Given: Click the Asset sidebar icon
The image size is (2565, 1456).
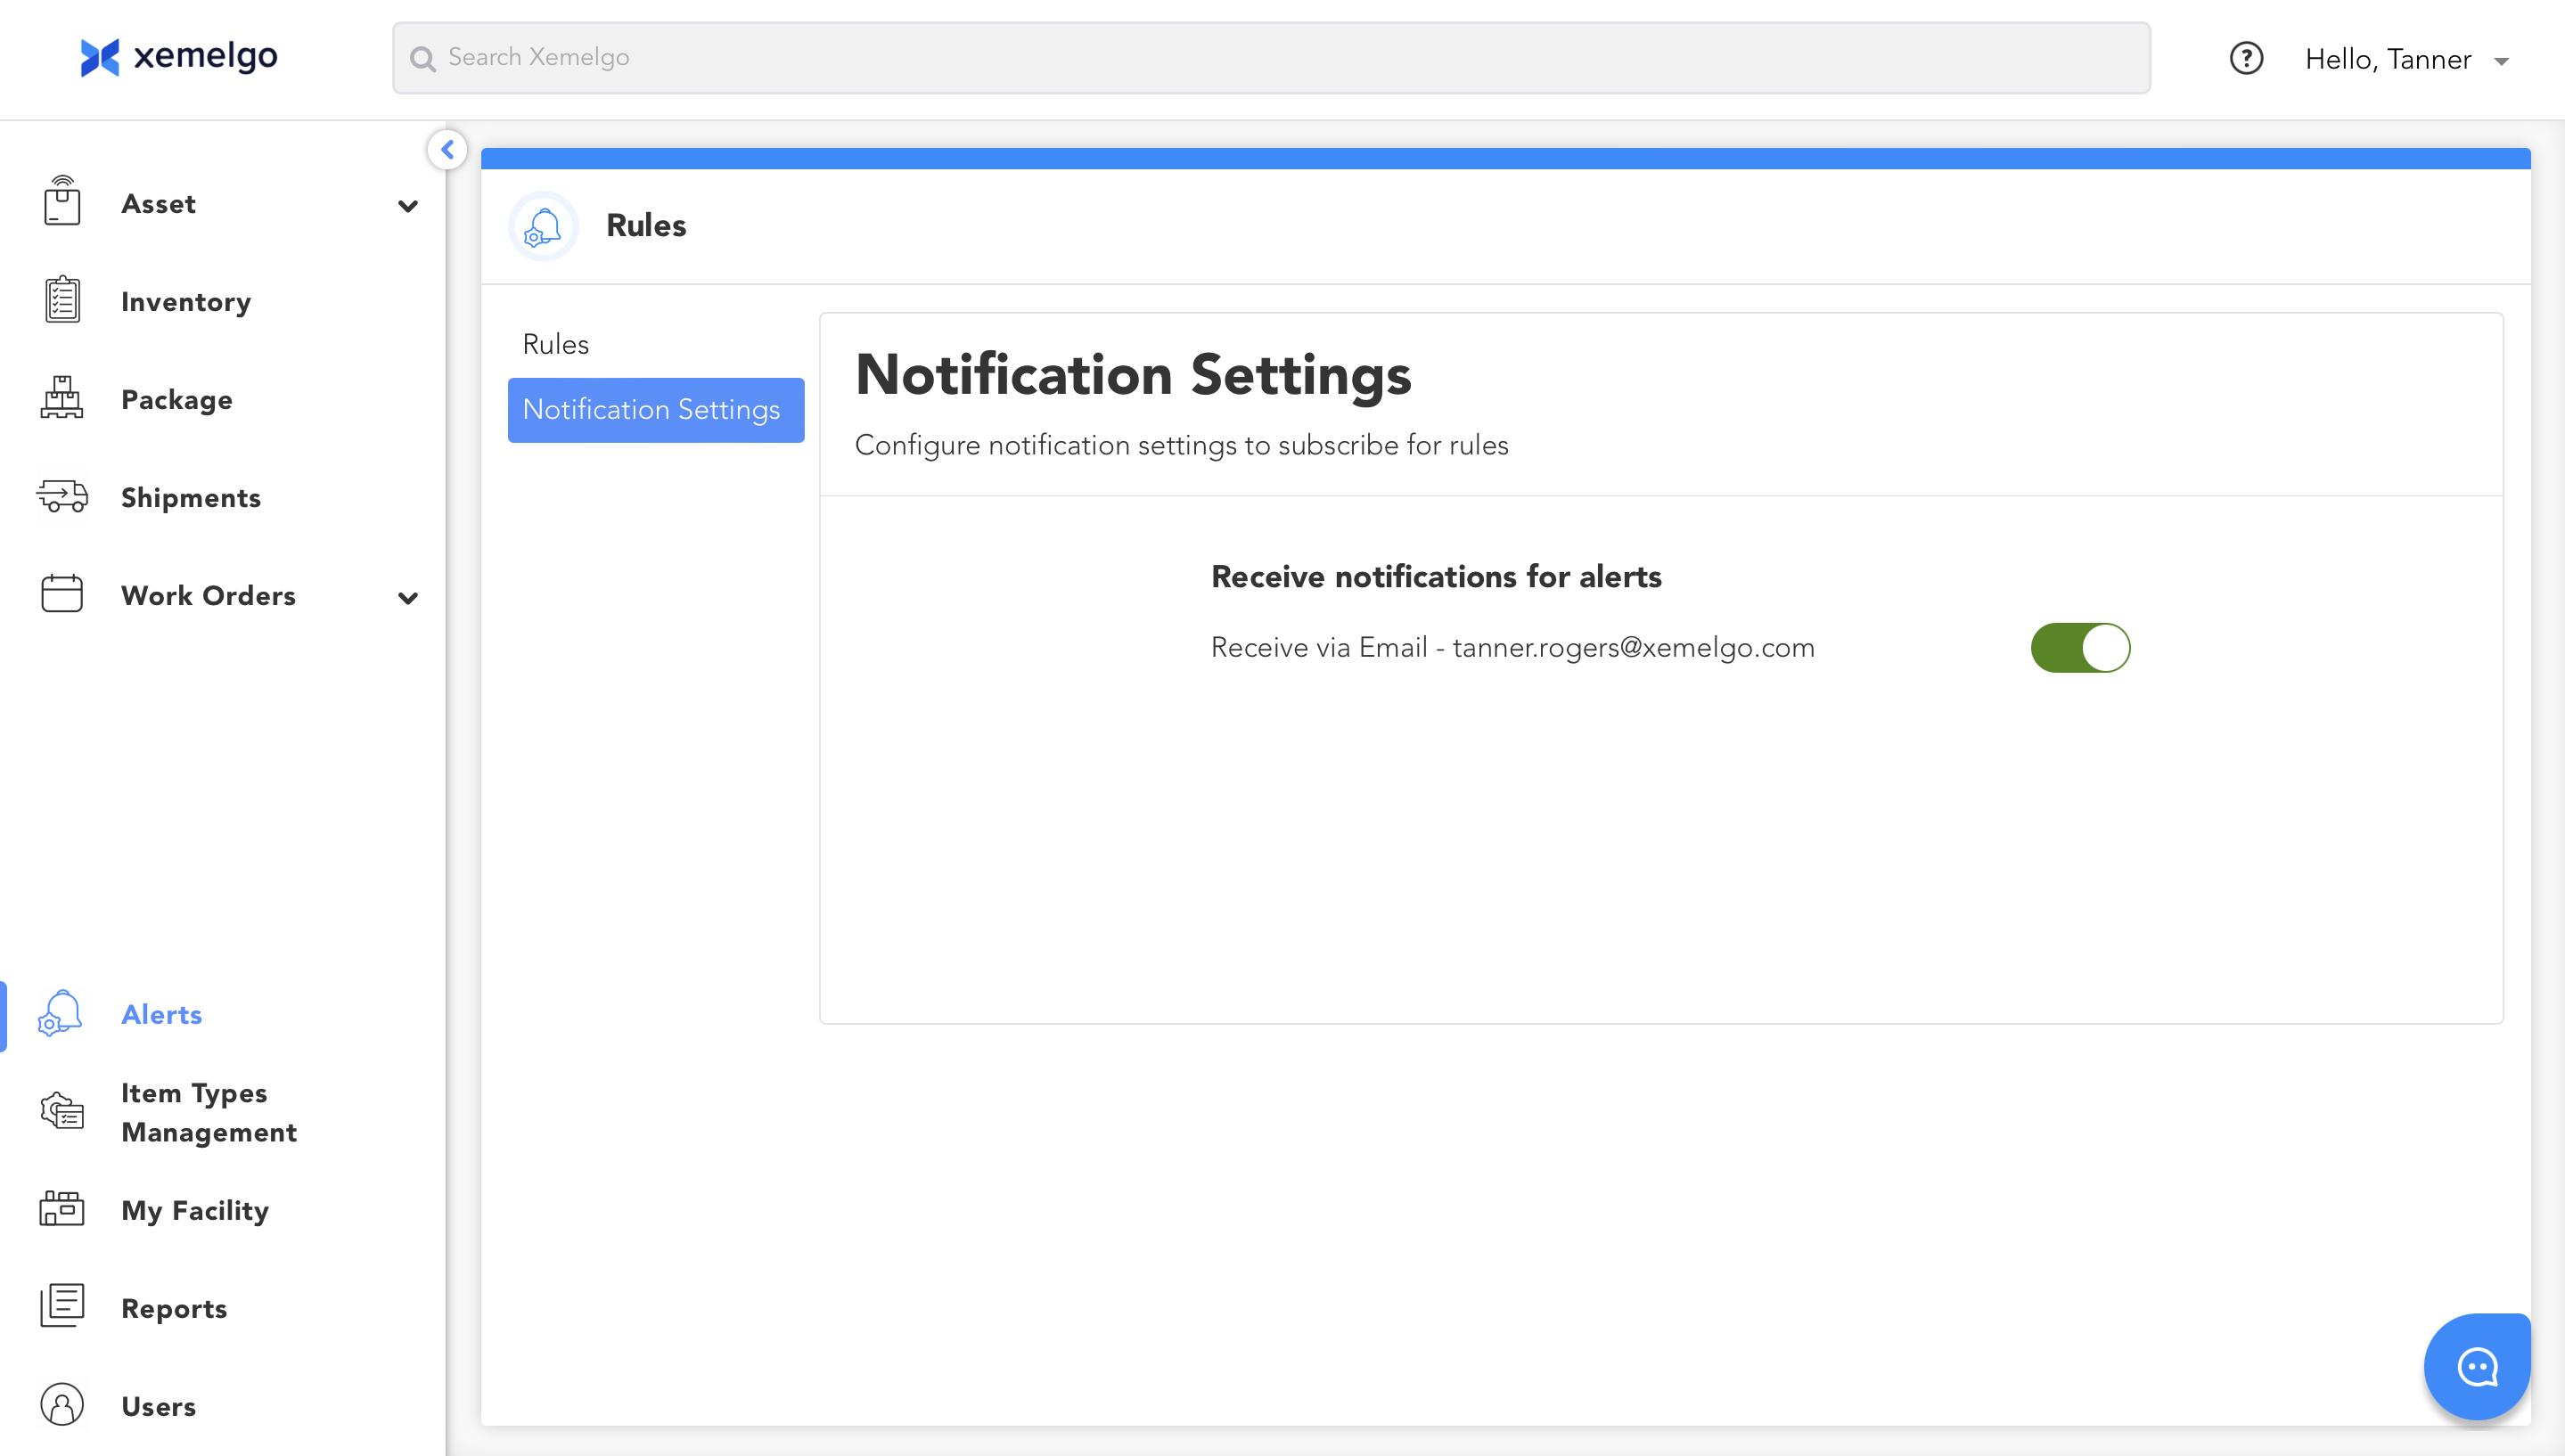Looking at the screenshot, I should (62, 202).
